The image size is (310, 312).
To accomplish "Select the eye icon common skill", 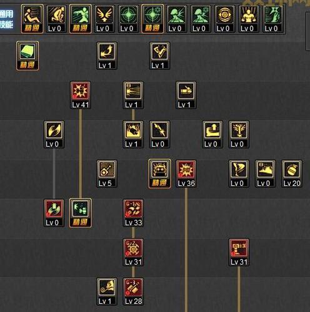I will pos(225,19).
